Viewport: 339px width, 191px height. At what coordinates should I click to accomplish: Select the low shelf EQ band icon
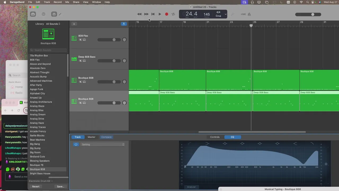207,144
